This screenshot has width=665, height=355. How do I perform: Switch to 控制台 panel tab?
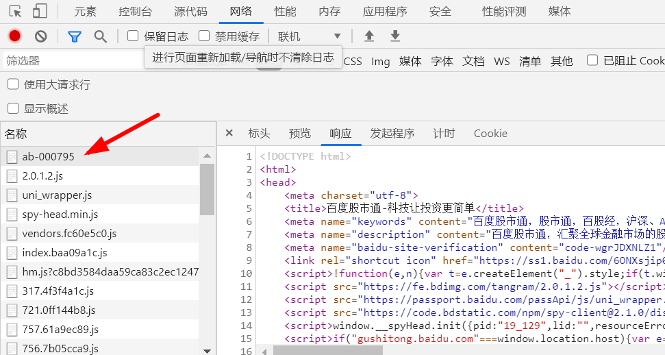tap(136, 12)
